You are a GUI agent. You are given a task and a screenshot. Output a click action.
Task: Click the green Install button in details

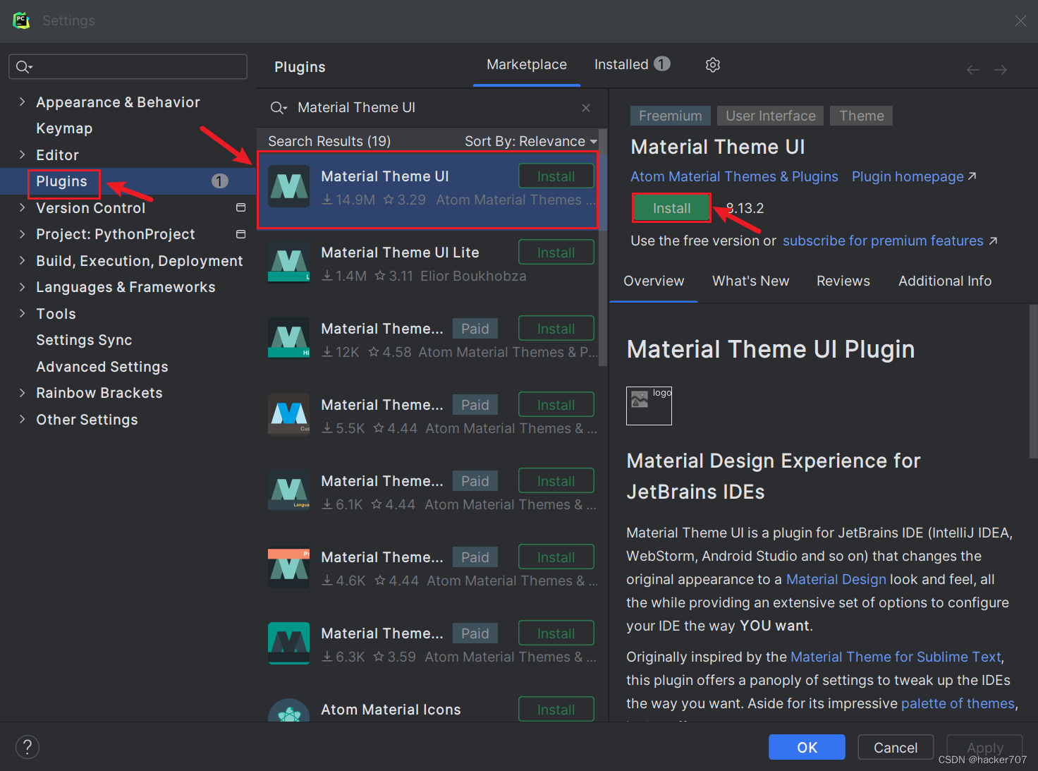click(671, 208)
